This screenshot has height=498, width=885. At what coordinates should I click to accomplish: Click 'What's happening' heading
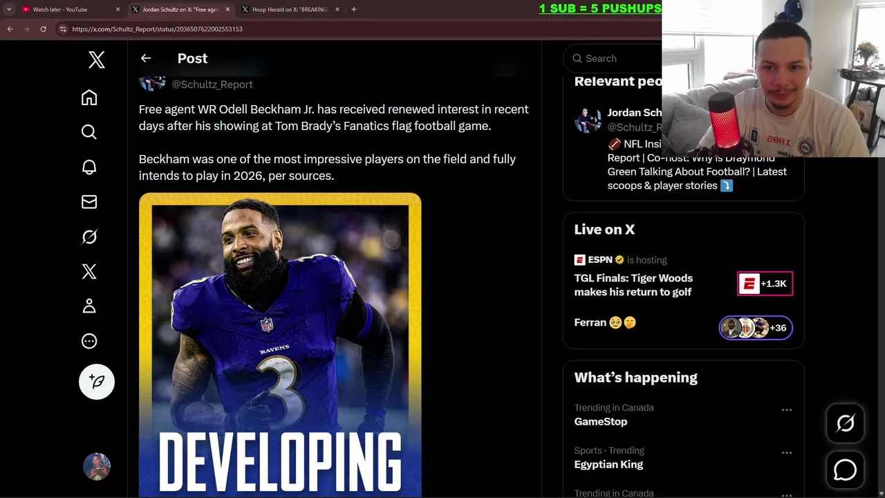[x=635, y=377]
